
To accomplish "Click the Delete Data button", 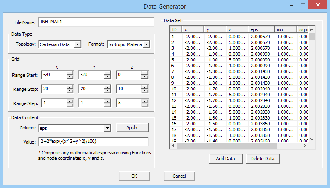I will click(263, 159).
